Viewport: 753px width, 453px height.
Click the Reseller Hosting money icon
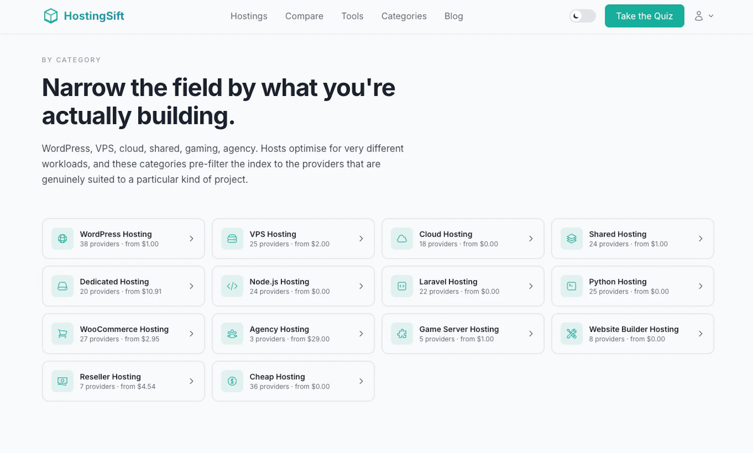coord(63,381)
